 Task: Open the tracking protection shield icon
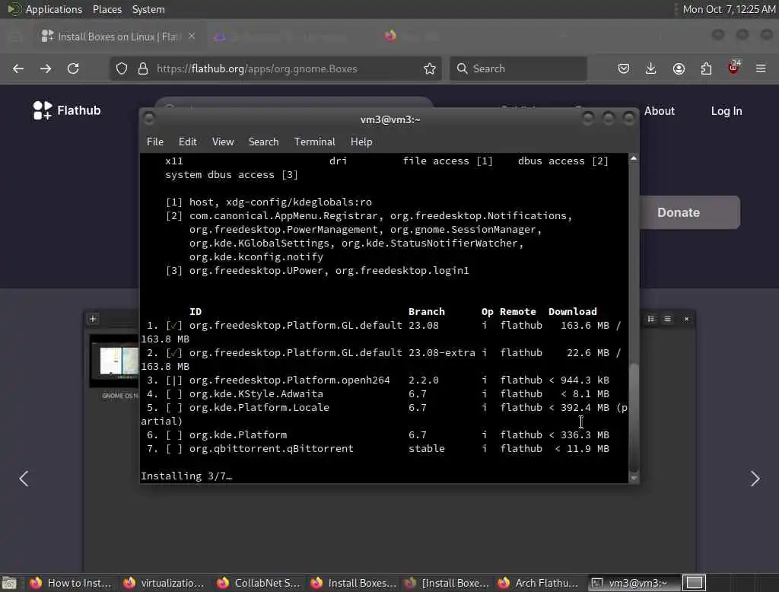tap(122, 68)
